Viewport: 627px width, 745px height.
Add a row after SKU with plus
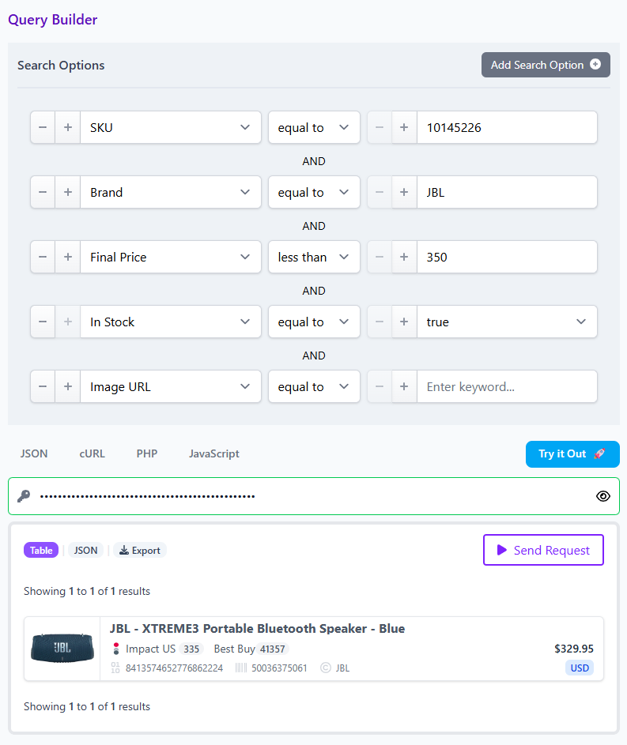[x=68, y=127]
